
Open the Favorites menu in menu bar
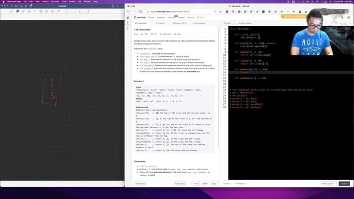pyautogui.click(x=55, y=1)
